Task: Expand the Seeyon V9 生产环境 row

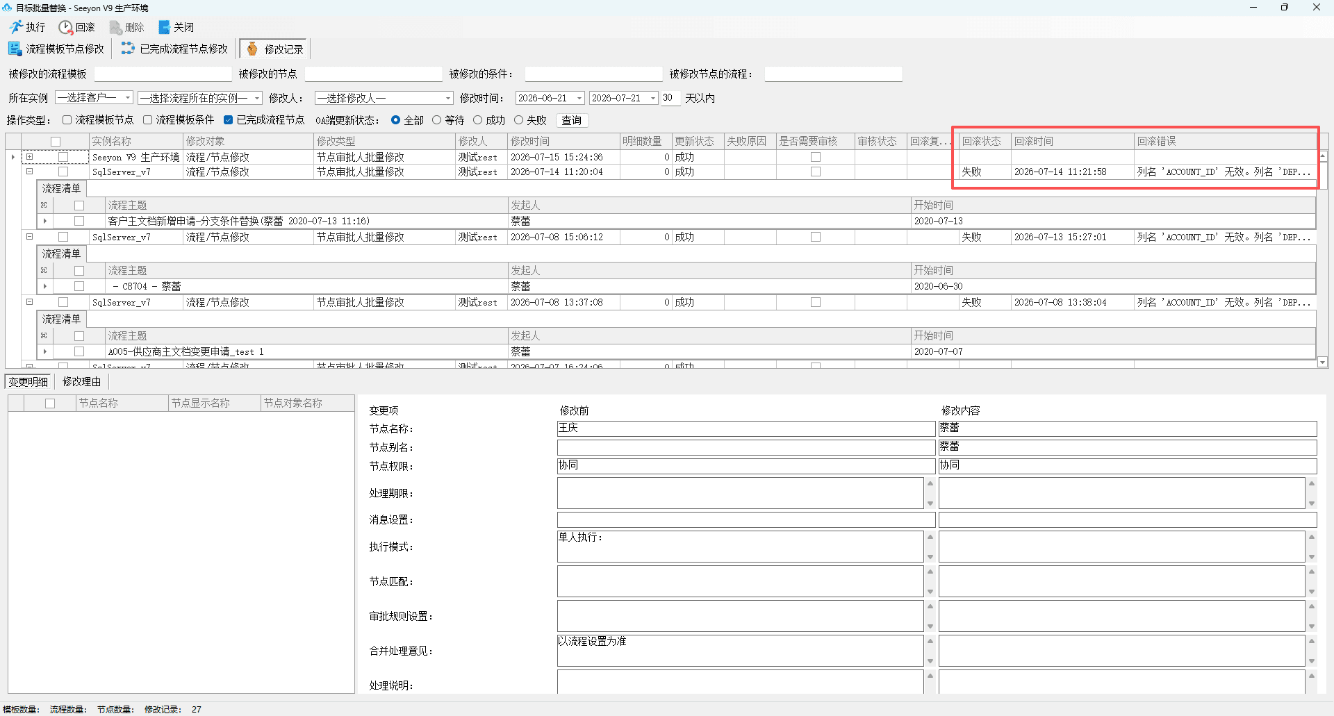Action: (30, 157)
